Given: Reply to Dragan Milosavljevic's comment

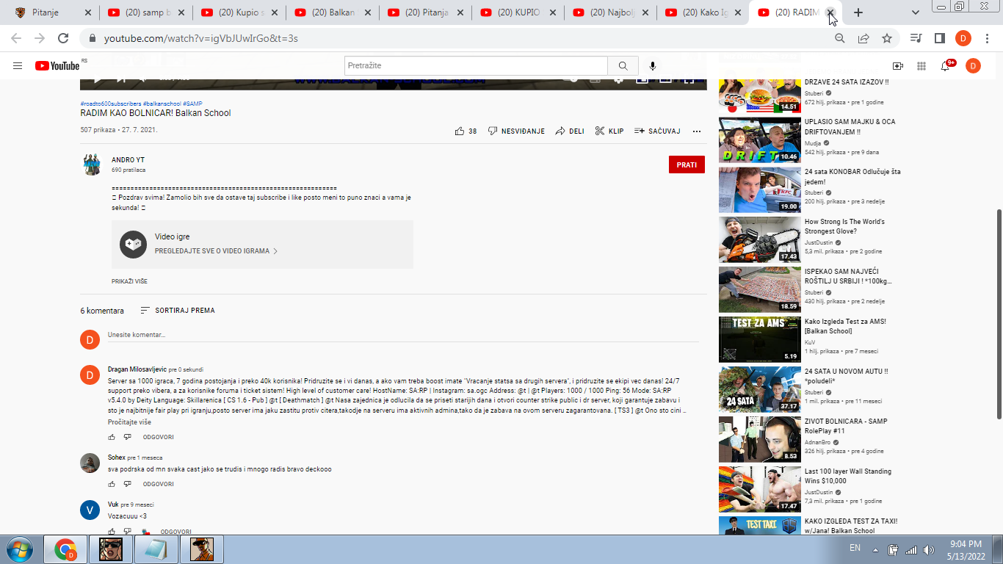Looking at the screenshot, I should 158,437.
